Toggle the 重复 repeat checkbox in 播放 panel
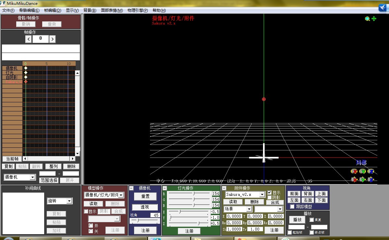 (x=312, y=220)
